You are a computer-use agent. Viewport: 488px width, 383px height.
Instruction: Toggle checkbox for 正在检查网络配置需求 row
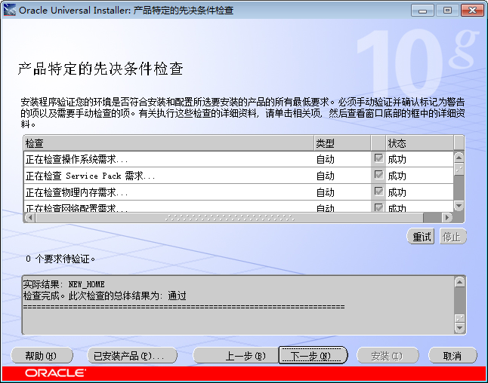point(378,207)
